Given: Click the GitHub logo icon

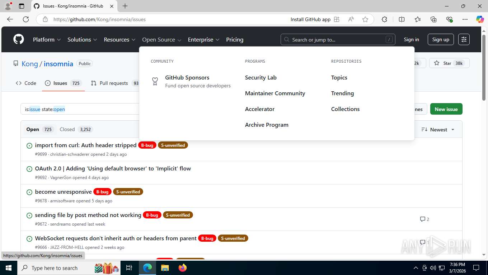Looking at the screenshot, I should [19, 39].
